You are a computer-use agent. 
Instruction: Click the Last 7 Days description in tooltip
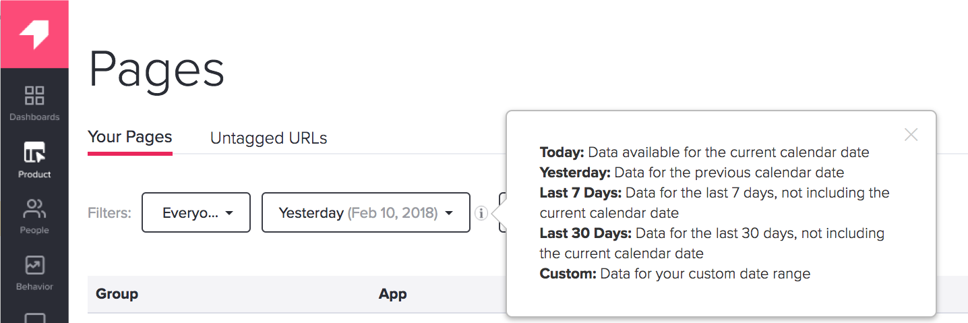(x=715, y=203)
